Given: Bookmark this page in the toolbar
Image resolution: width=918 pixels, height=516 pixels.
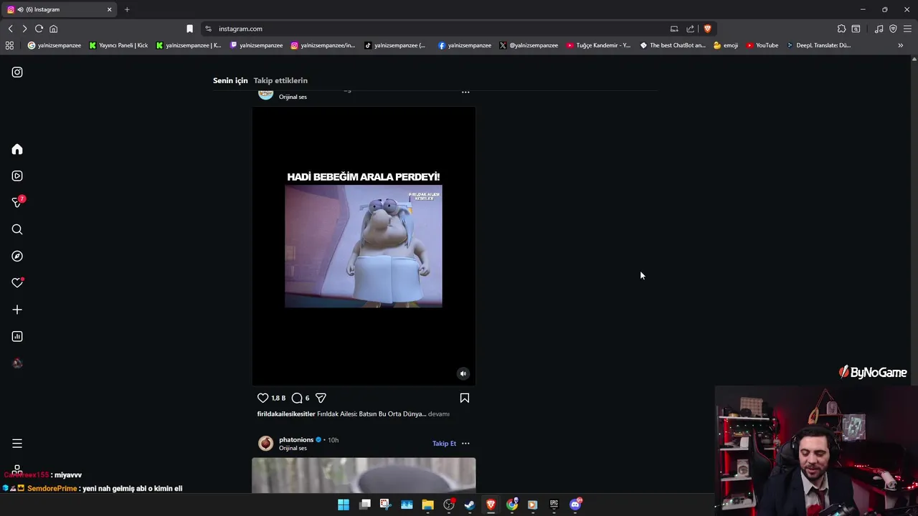Looking at the screenshot, I should tap(189, 29).
